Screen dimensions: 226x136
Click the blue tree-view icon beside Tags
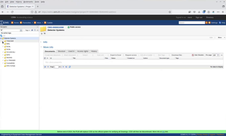pos(32,30)
